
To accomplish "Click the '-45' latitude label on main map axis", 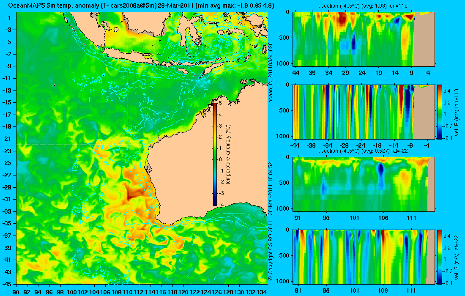I will [8, 284].
